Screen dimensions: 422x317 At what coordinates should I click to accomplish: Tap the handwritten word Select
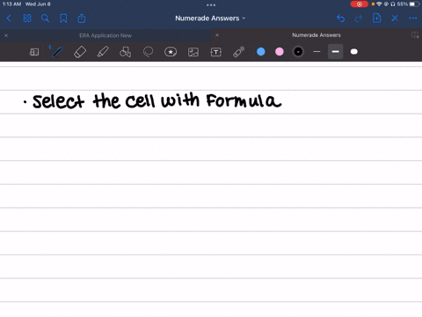pyautogui.click(x=59, y=101)
